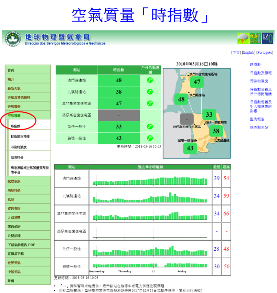This screenshot has width=277, height=293.
Task: Click outdoor activity runner icon for 澳門路邊站
Action: click(150, 80)
